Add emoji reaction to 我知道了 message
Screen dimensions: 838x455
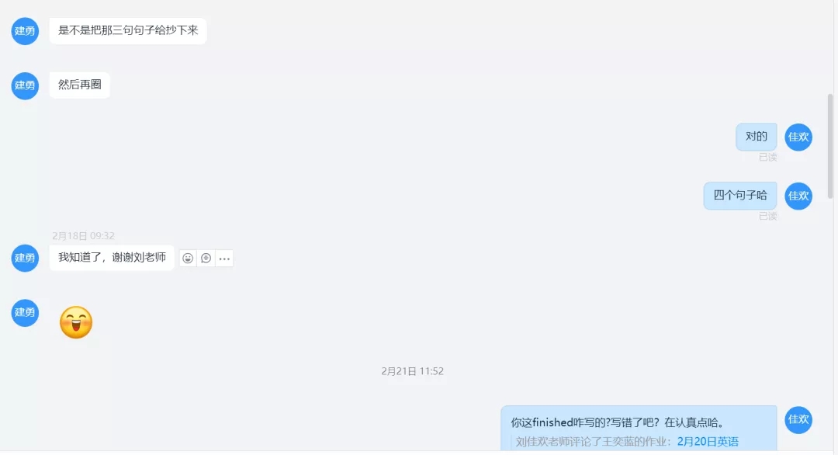tap(188, 259)
